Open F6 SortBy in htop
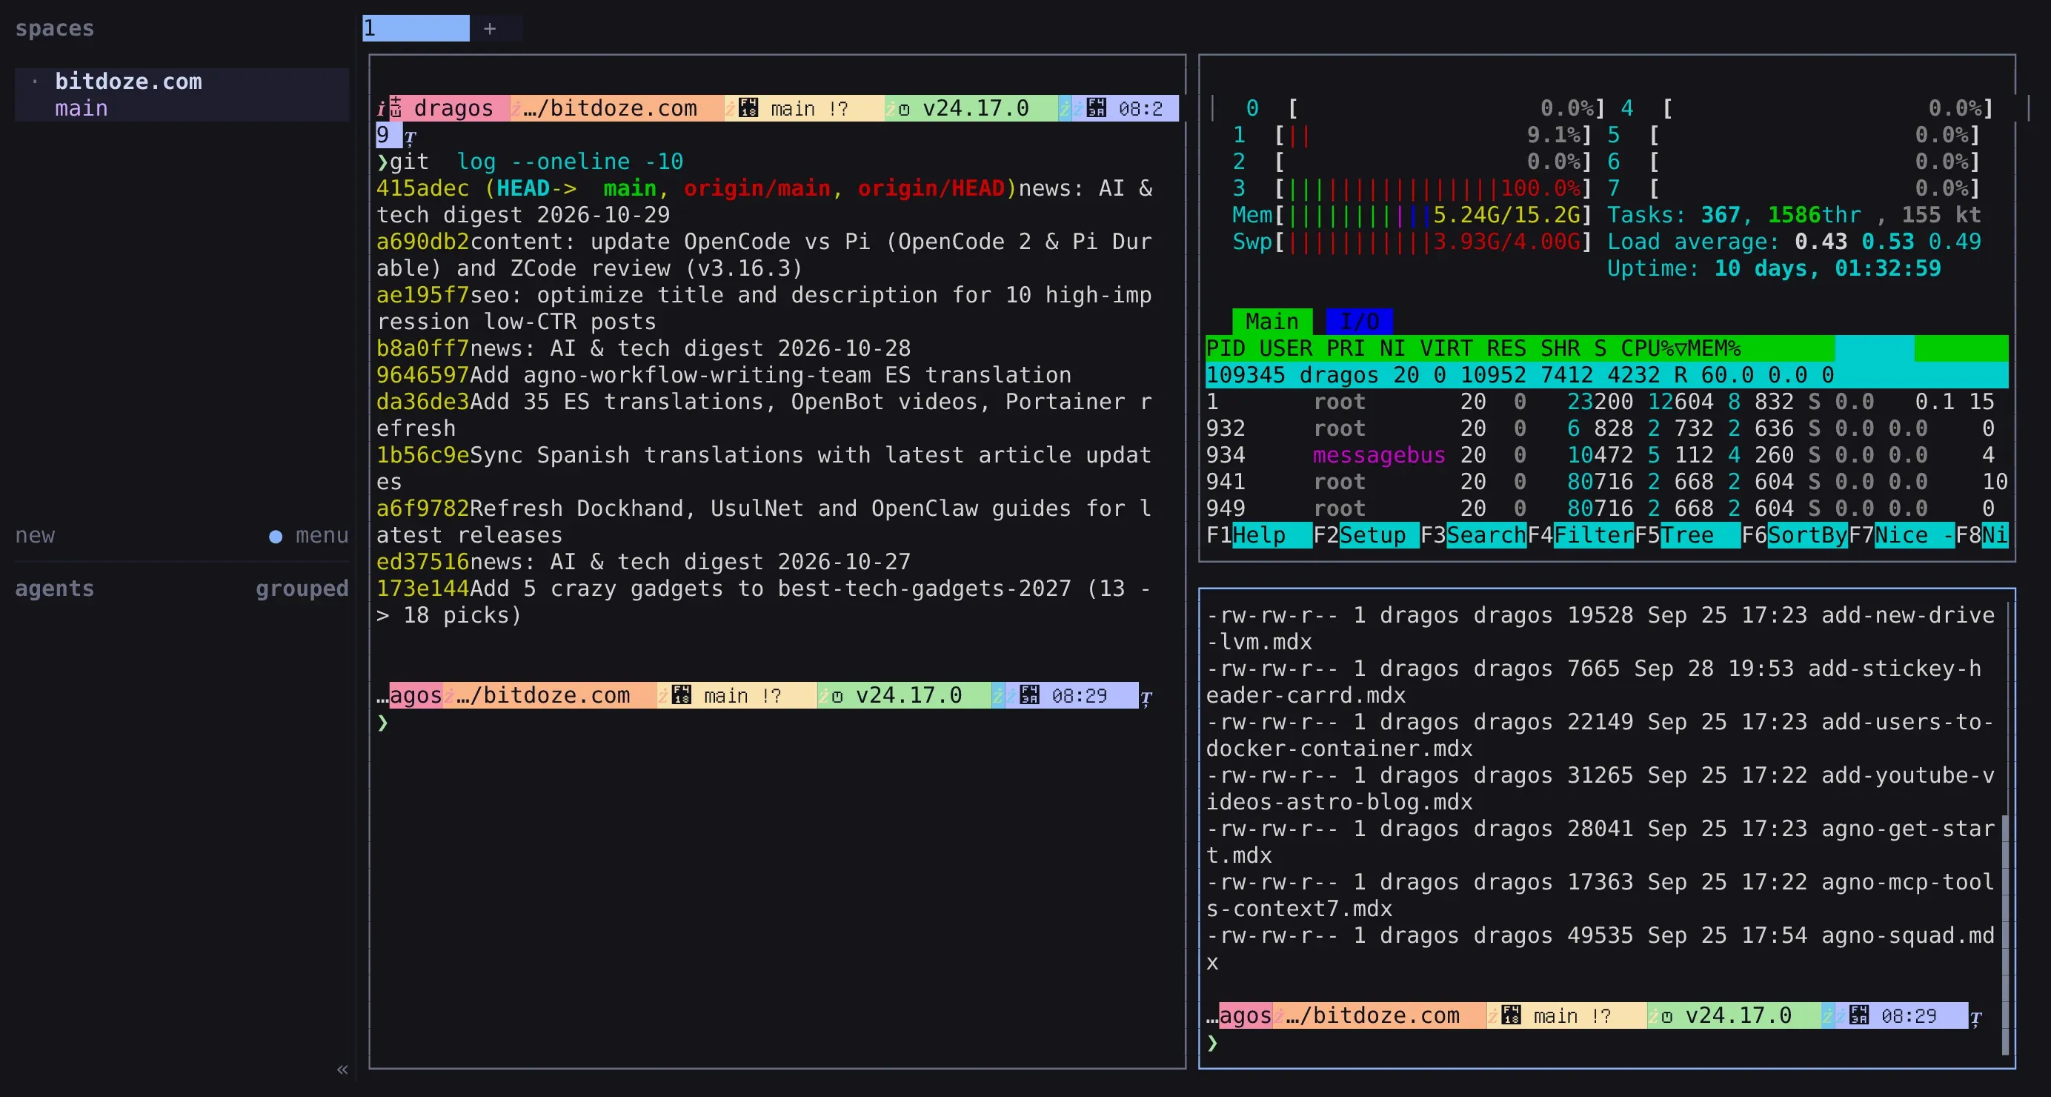The height and width of the screenshot is (1097, 2051). coord(1794,535)
